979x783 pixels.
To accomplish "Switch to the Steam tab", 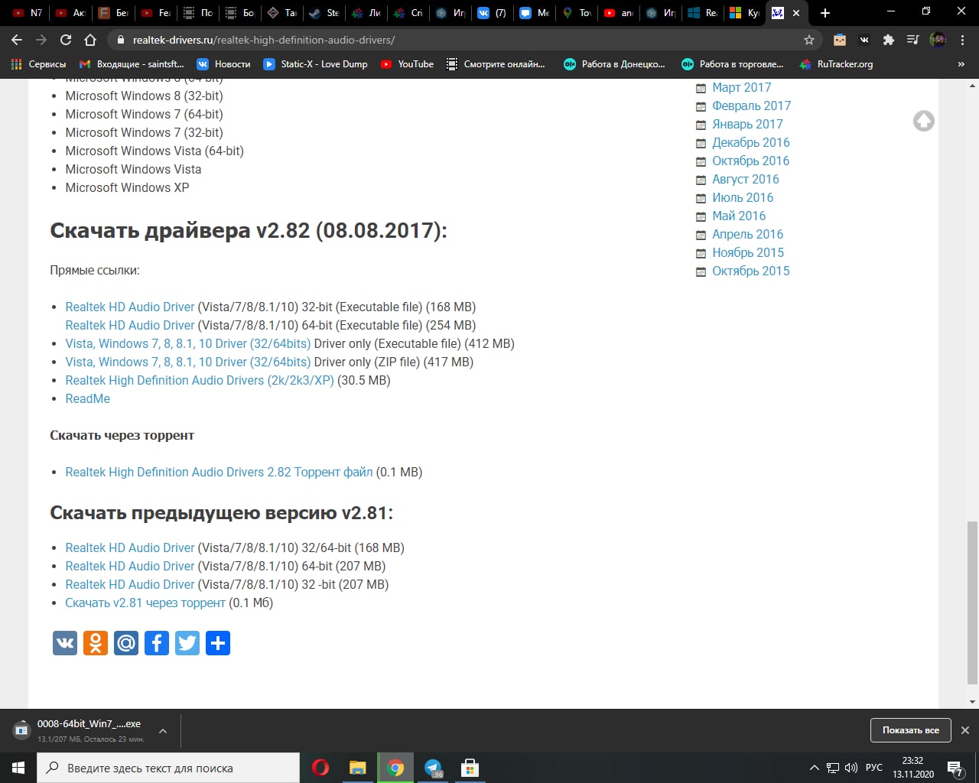I will pyautogui.click(x=324, y=13).
